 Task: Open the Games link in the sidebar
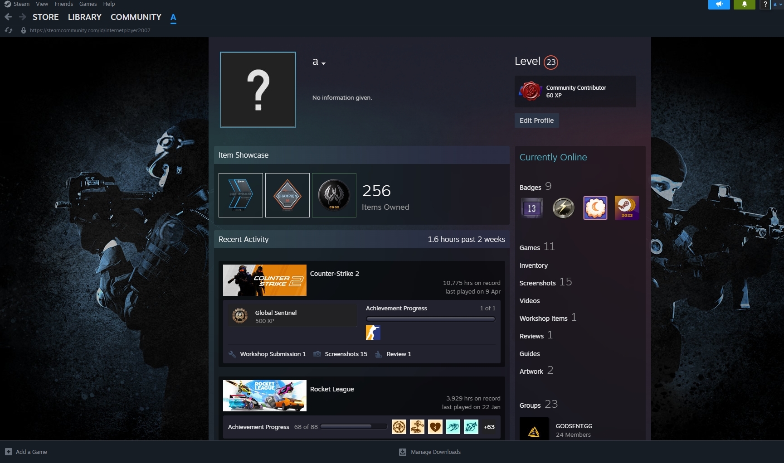[x=530, y=248]
